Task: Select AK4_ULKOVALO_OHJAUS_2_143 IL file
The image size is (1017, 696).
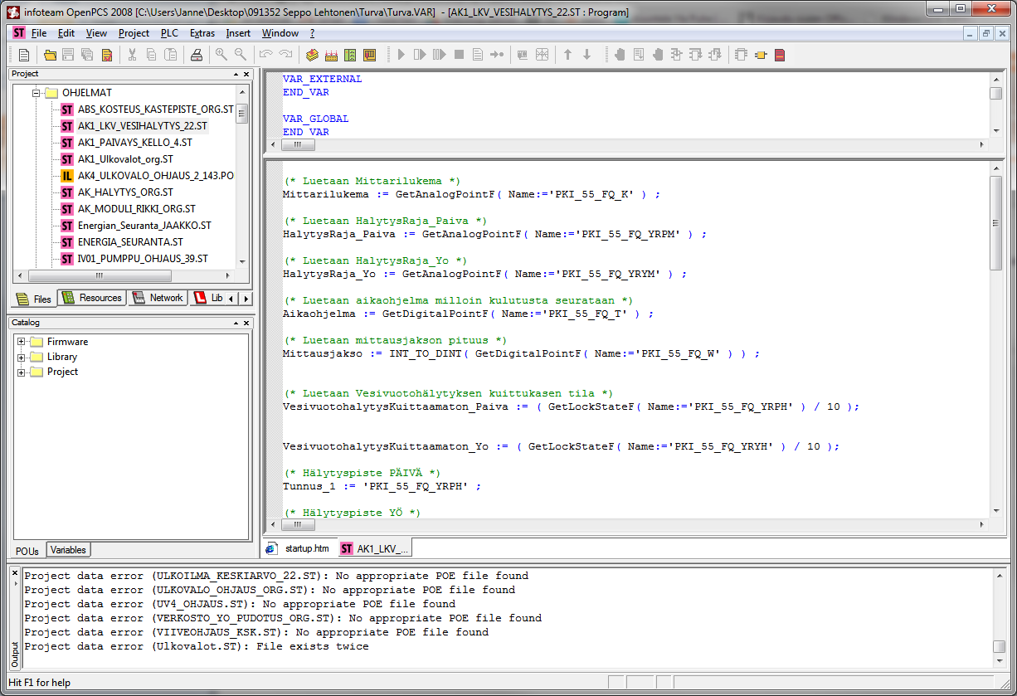Action: [x=147, y=176]
